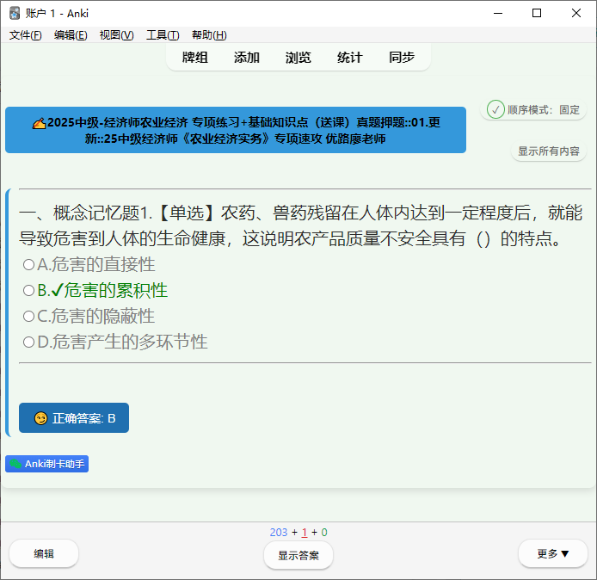This screenshot has width=597, height=580.
Task: Click the 显示所有内容 button
Action: (548, 151)
